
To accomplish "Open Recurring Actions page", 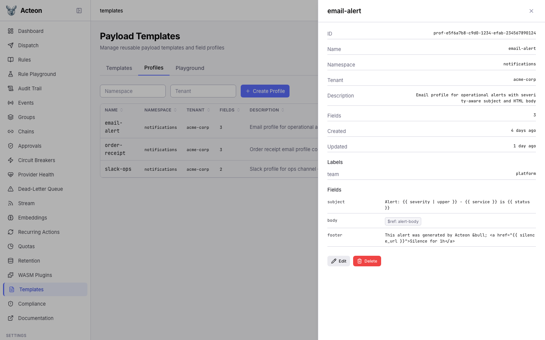I will 39,232.
